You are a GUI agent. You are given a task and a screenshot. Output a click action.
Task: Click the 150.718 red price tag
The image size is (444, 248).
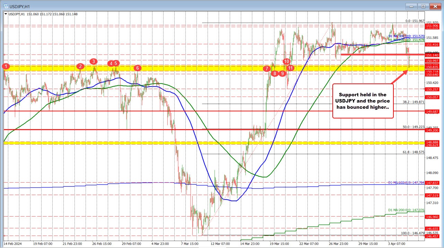432,71
